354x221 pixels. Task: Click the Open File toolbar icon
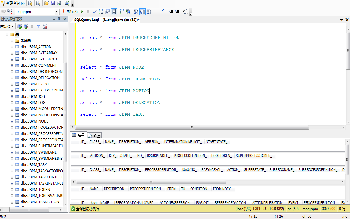[46, 4]
